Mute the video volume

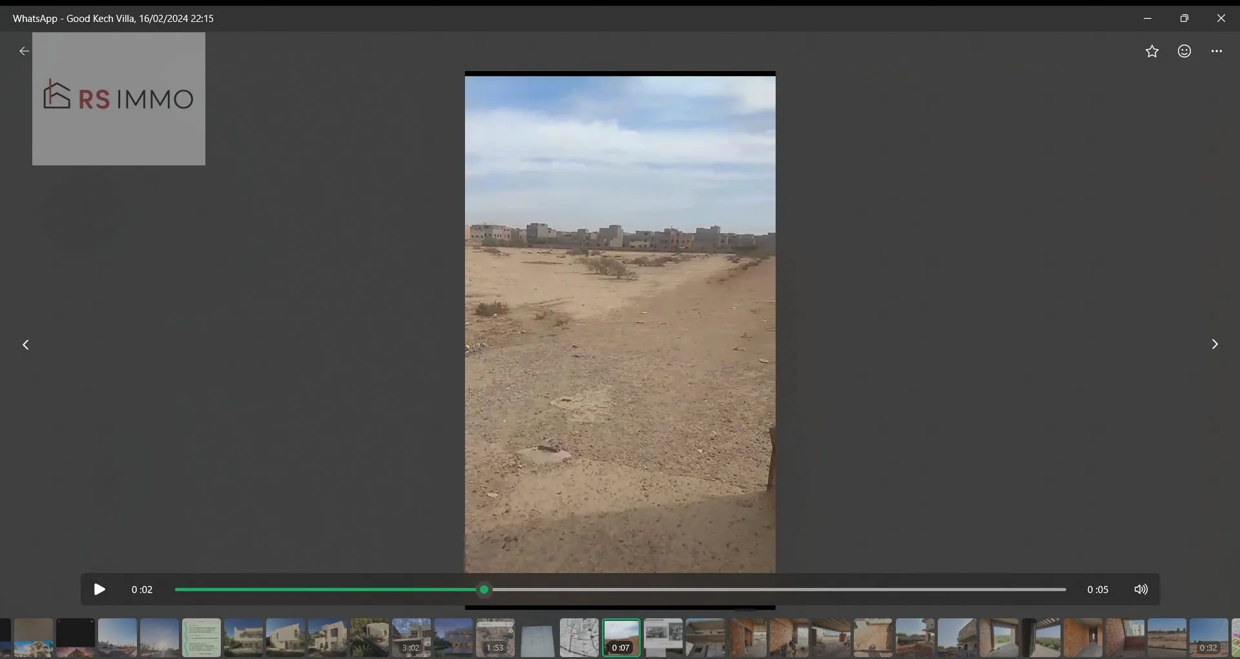(1141, 589)
